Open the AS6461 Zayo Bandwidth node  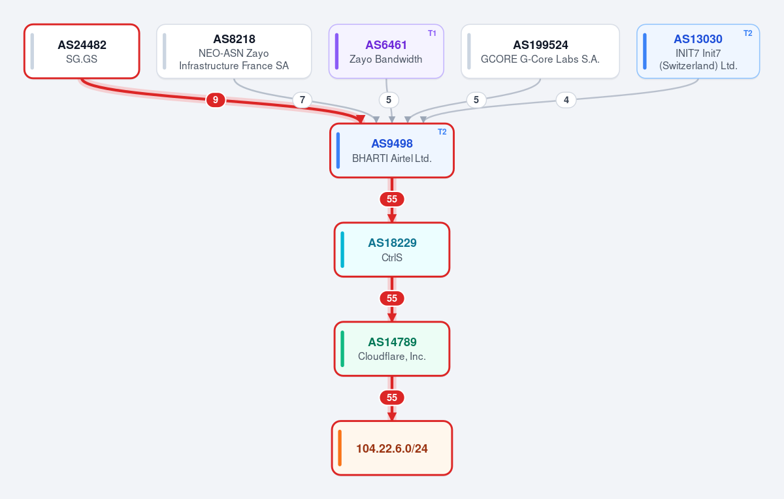click(x=386, y=51)
